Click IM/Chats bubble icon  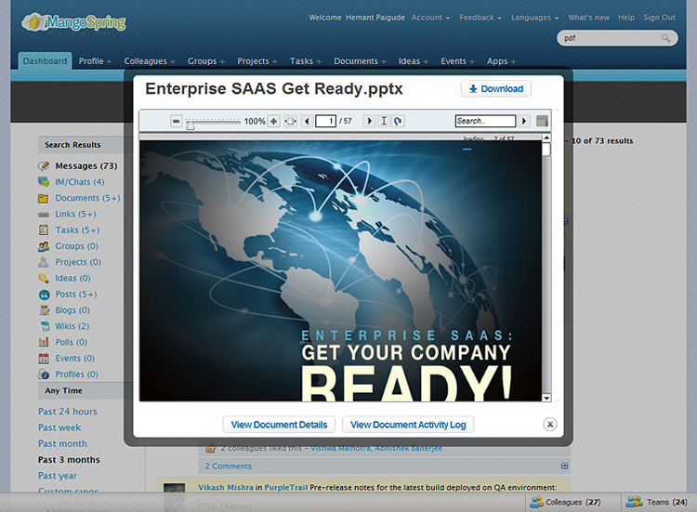click(x=44, y=182)
